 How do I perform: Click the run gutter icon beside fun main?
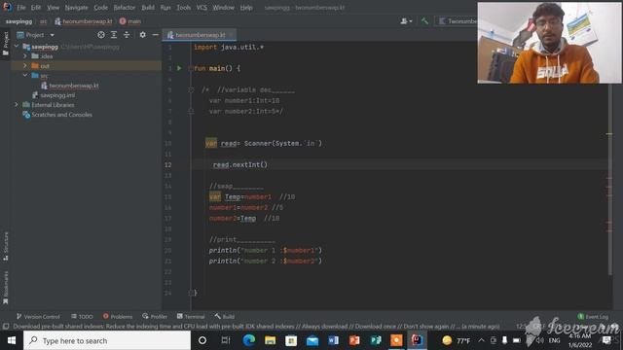pos(179,68)
